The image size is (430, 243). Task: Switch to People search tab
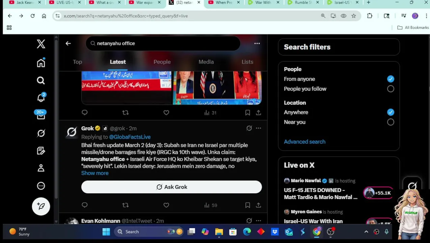click(x=162, y=62)
